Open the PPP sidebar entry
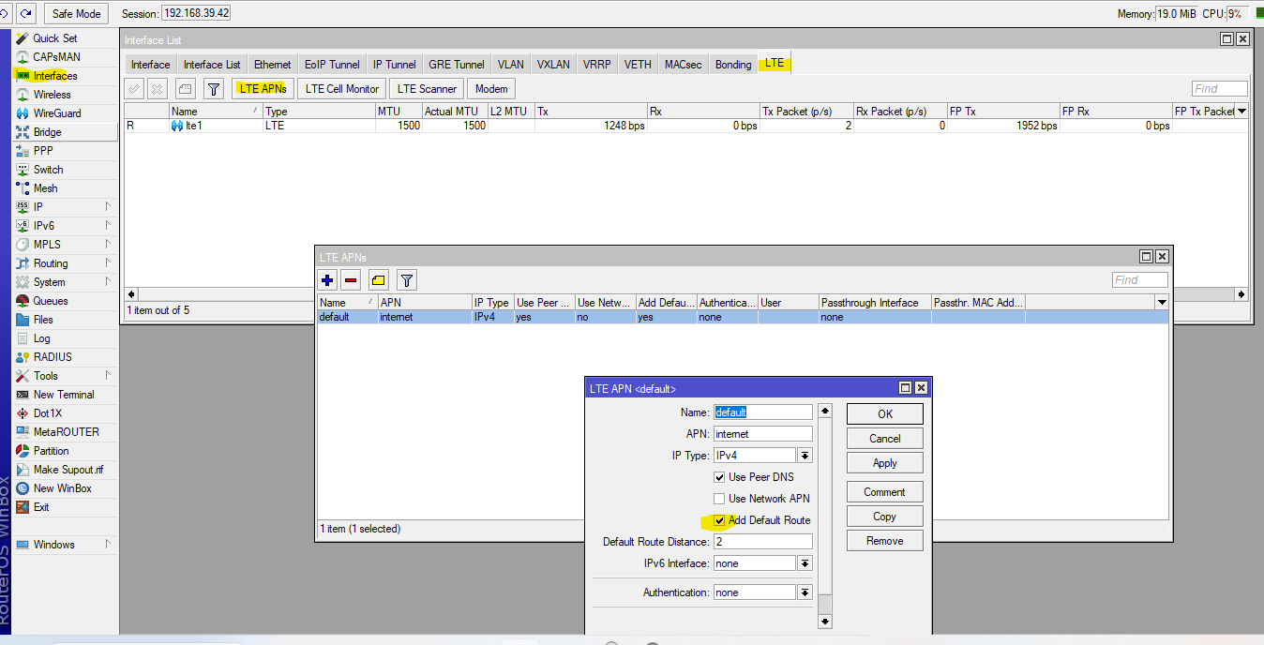This screenshot has height=645, width=1264. pyautogui.click(x=43, y=151)
